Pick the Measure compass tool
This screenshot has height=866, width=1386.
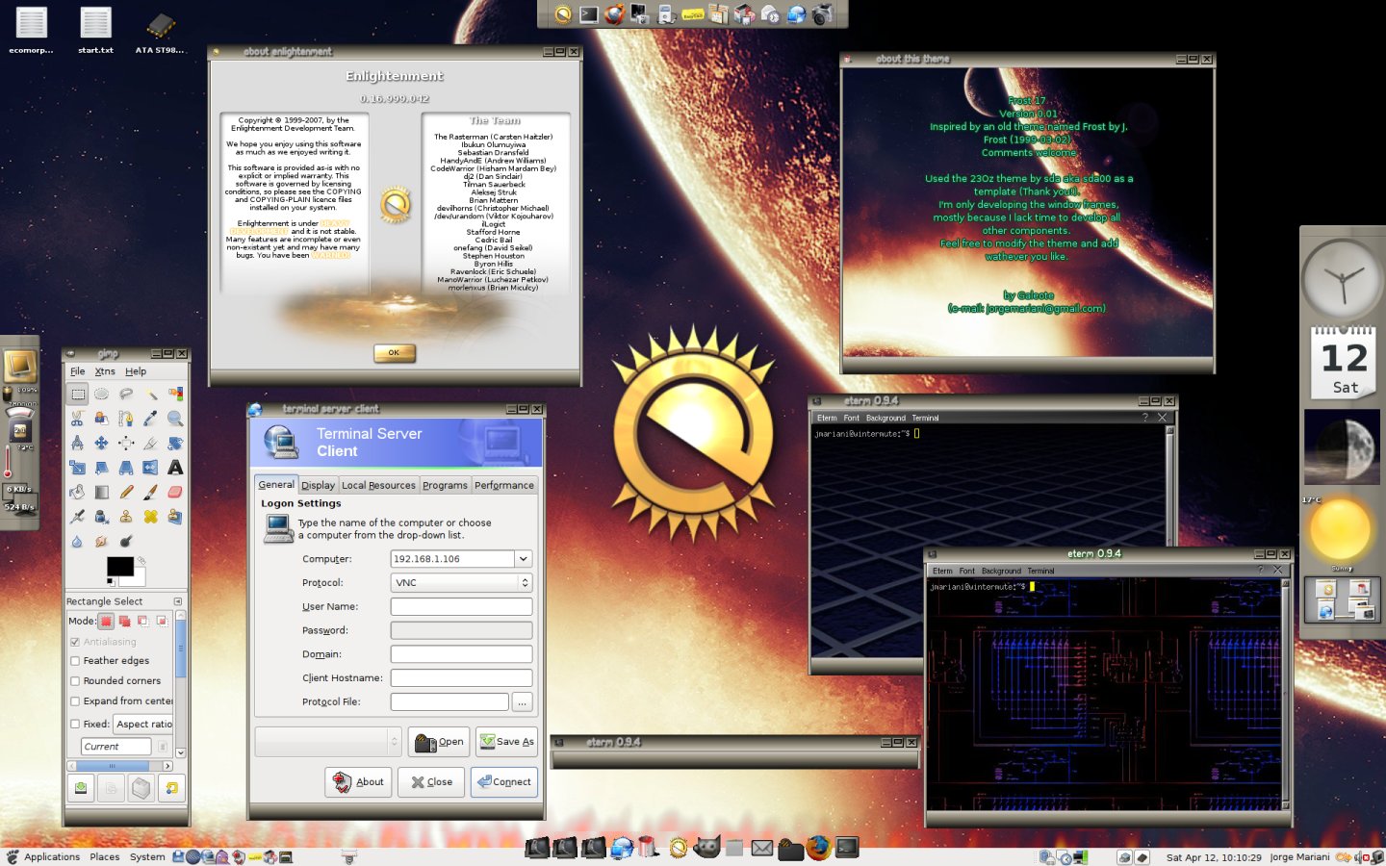pyautogui.click(x=77, y=443)
